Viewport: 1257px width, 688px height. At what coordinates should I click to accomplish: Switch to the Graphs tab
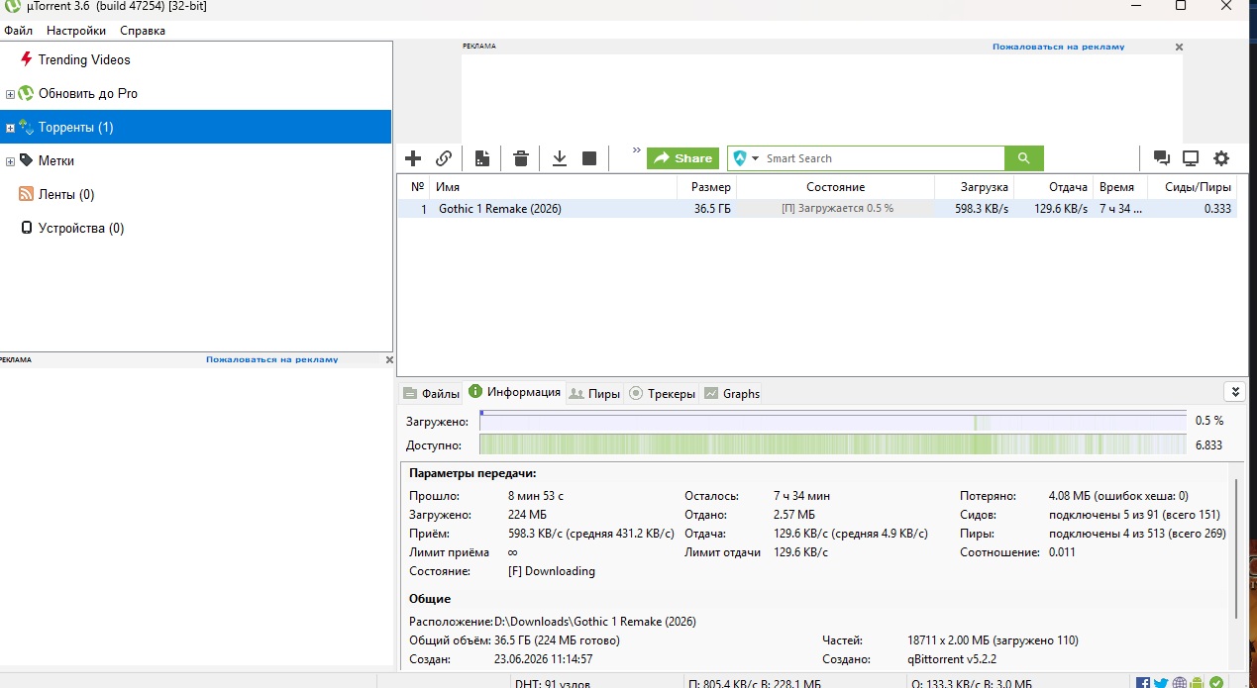click(732, 393)
